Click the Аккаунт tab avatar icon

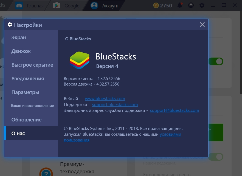pos(94,5)
